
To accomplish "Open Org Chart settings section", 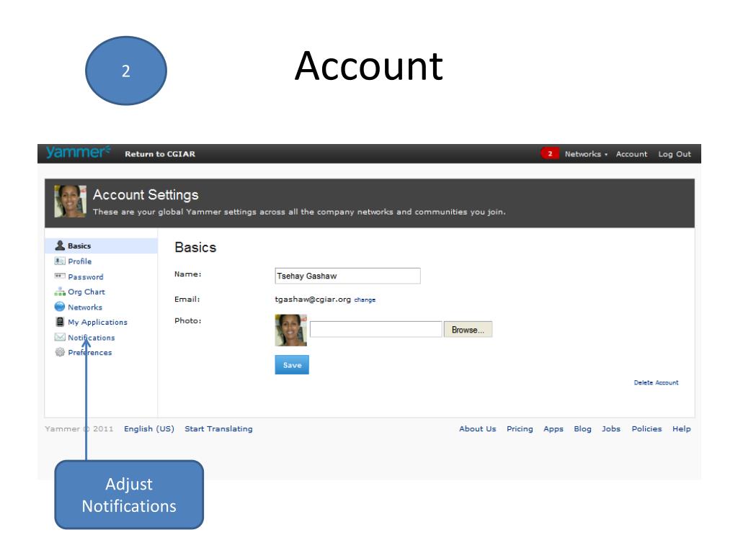I will (86, 292).
